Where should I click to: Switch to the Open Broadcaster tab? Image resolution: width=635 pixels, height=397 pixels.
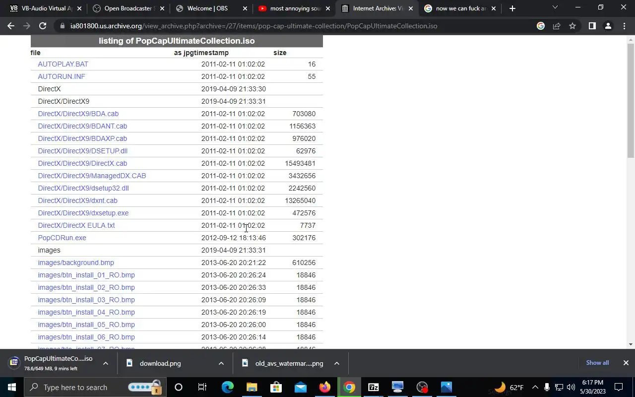[x=127, y=8]
